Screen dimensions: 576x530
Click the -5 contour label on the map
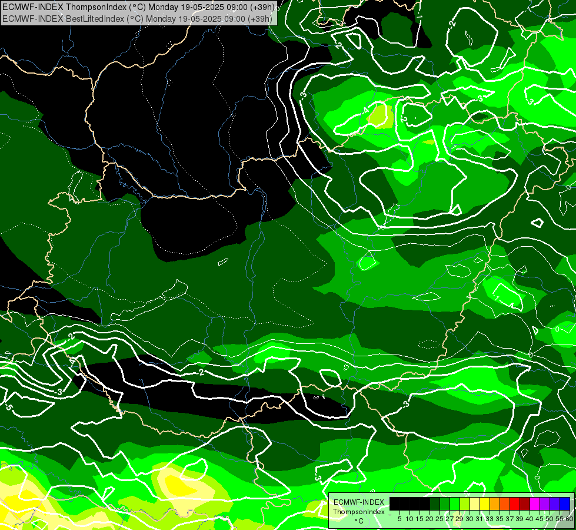tap(9, 408)
